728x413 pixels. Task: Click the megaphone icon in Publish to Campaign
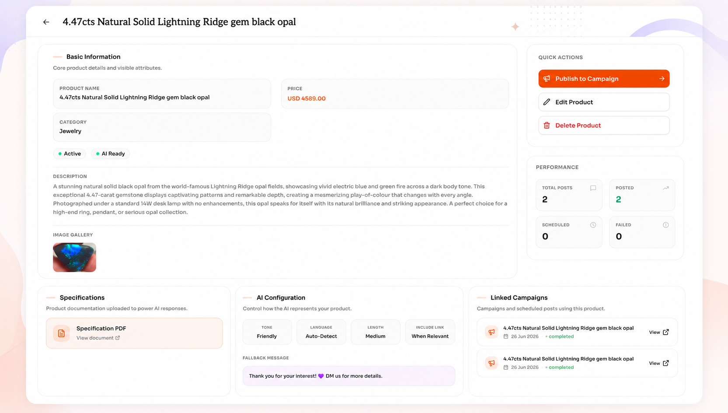point(547,79)
